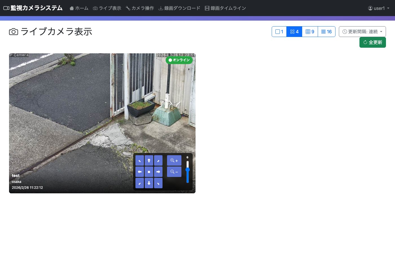The height and width of the screenshot is (254, 395).
Task: Pan the camera left
Action: tap(140, 172)
